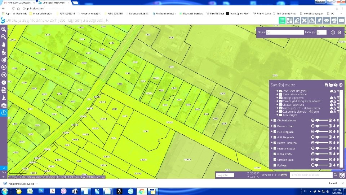346x195 pixels.
Task: Open the layers stack tool
Action: (x=4, y=105)
